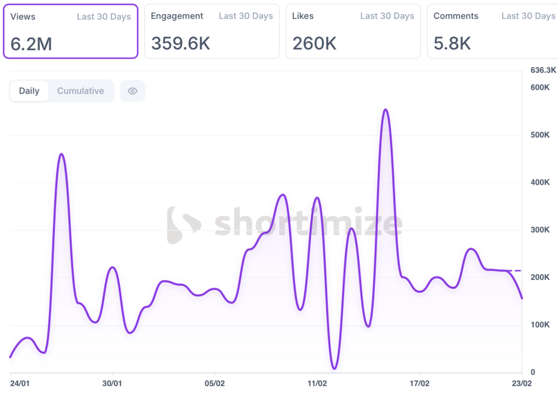This screenshot has width=558, height=393.
Task: Click the tallest peak of the views line
Action: click(385, 110)
